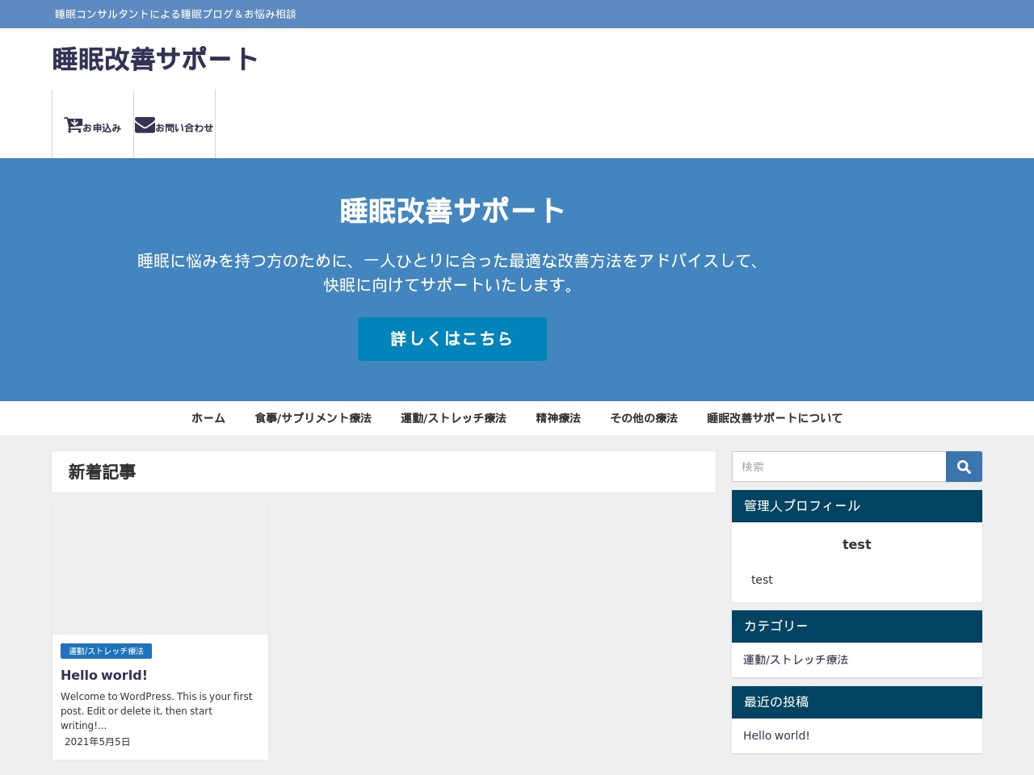Click the Hello world! post thumbnail
The height and width of the screenshot is (775, 1034).
[x=160, y=568]
